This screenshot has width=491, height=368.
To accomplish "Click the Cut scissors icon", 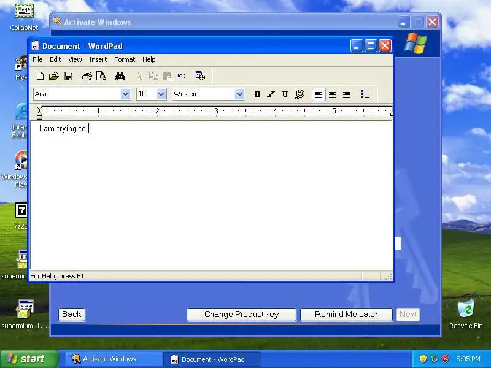I will pyautogui.click(x=139, y=76).
